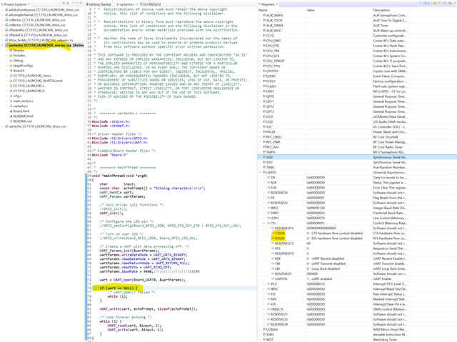The width and height of the screenshot is (457, 342).
Task: Click the baudRate = 9600 code line
Action: (149, 271)
